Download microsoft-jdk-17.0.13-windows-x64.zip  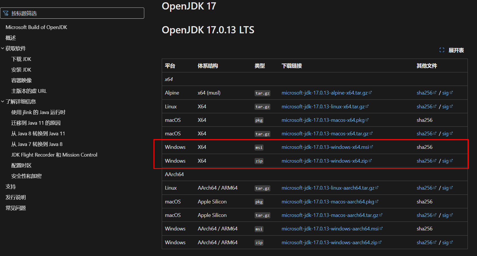point(326,161)
